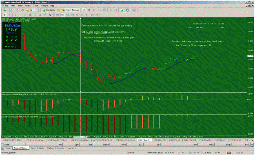Switch to the M1 timeframe
Screen dimensions: 255x155
[x=58, y=15]
